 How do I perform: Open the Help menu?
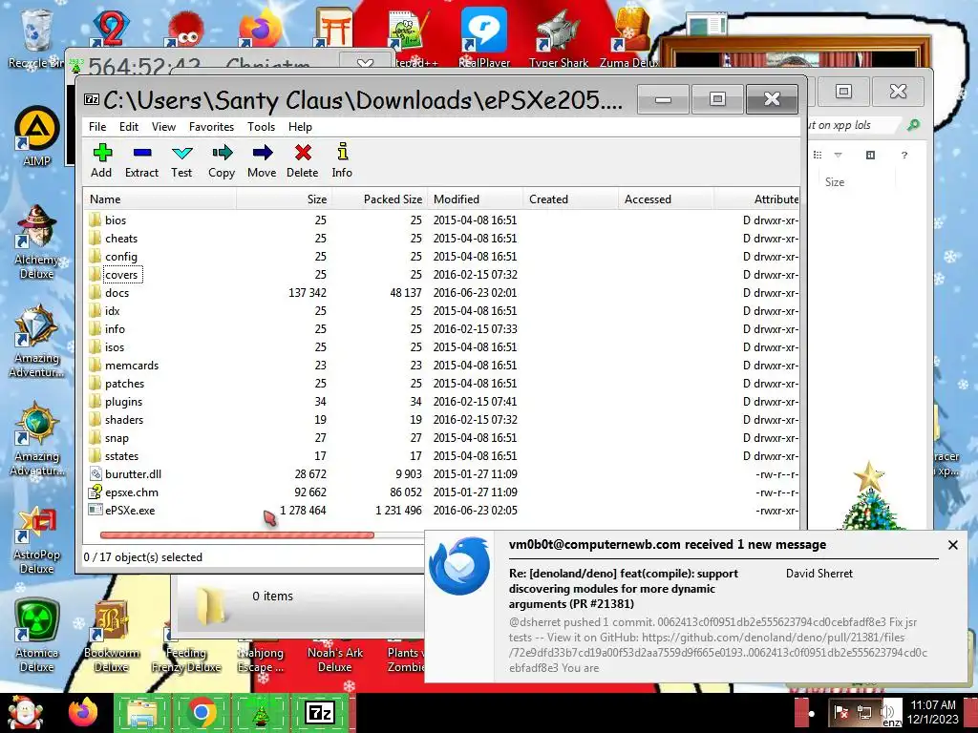coord(300,127)
